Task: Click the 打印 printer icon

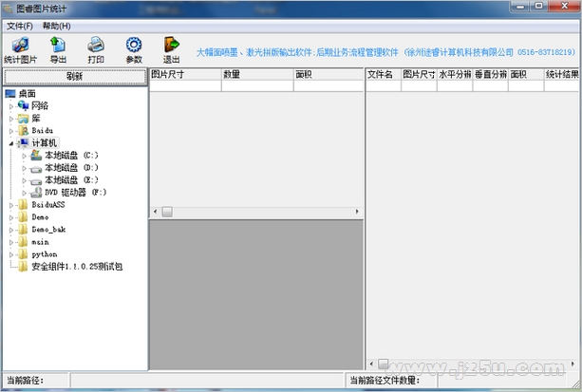Action: tap(96, 45)
